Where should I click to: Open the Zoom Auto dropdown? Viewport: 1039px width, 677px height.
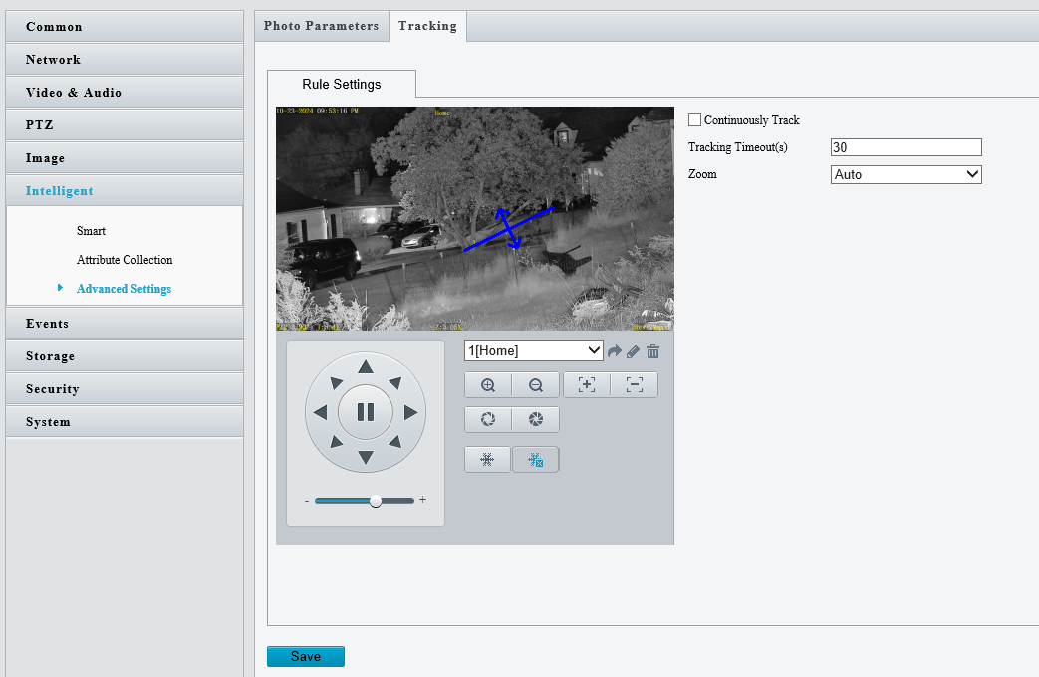[x=906, y=175]
